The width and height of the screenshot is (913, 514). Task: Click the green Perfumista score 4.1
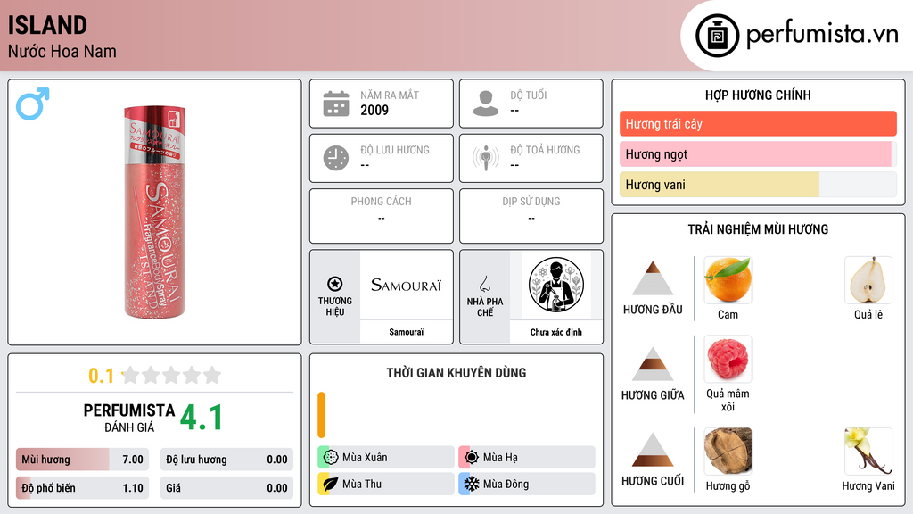pyautogui.click(x=202, y=418)
